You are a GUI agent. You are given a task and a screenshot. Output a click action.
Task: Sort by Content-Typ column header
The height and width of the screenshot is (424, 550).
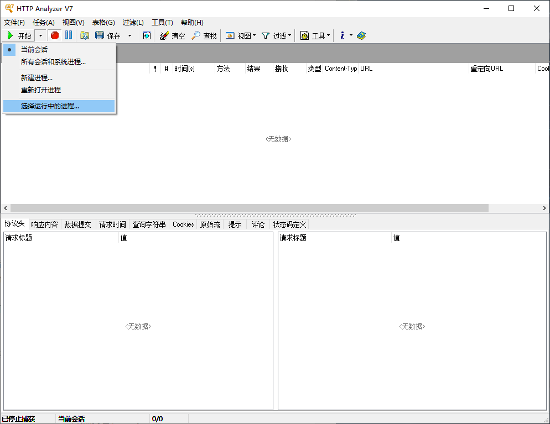point(341,69)
